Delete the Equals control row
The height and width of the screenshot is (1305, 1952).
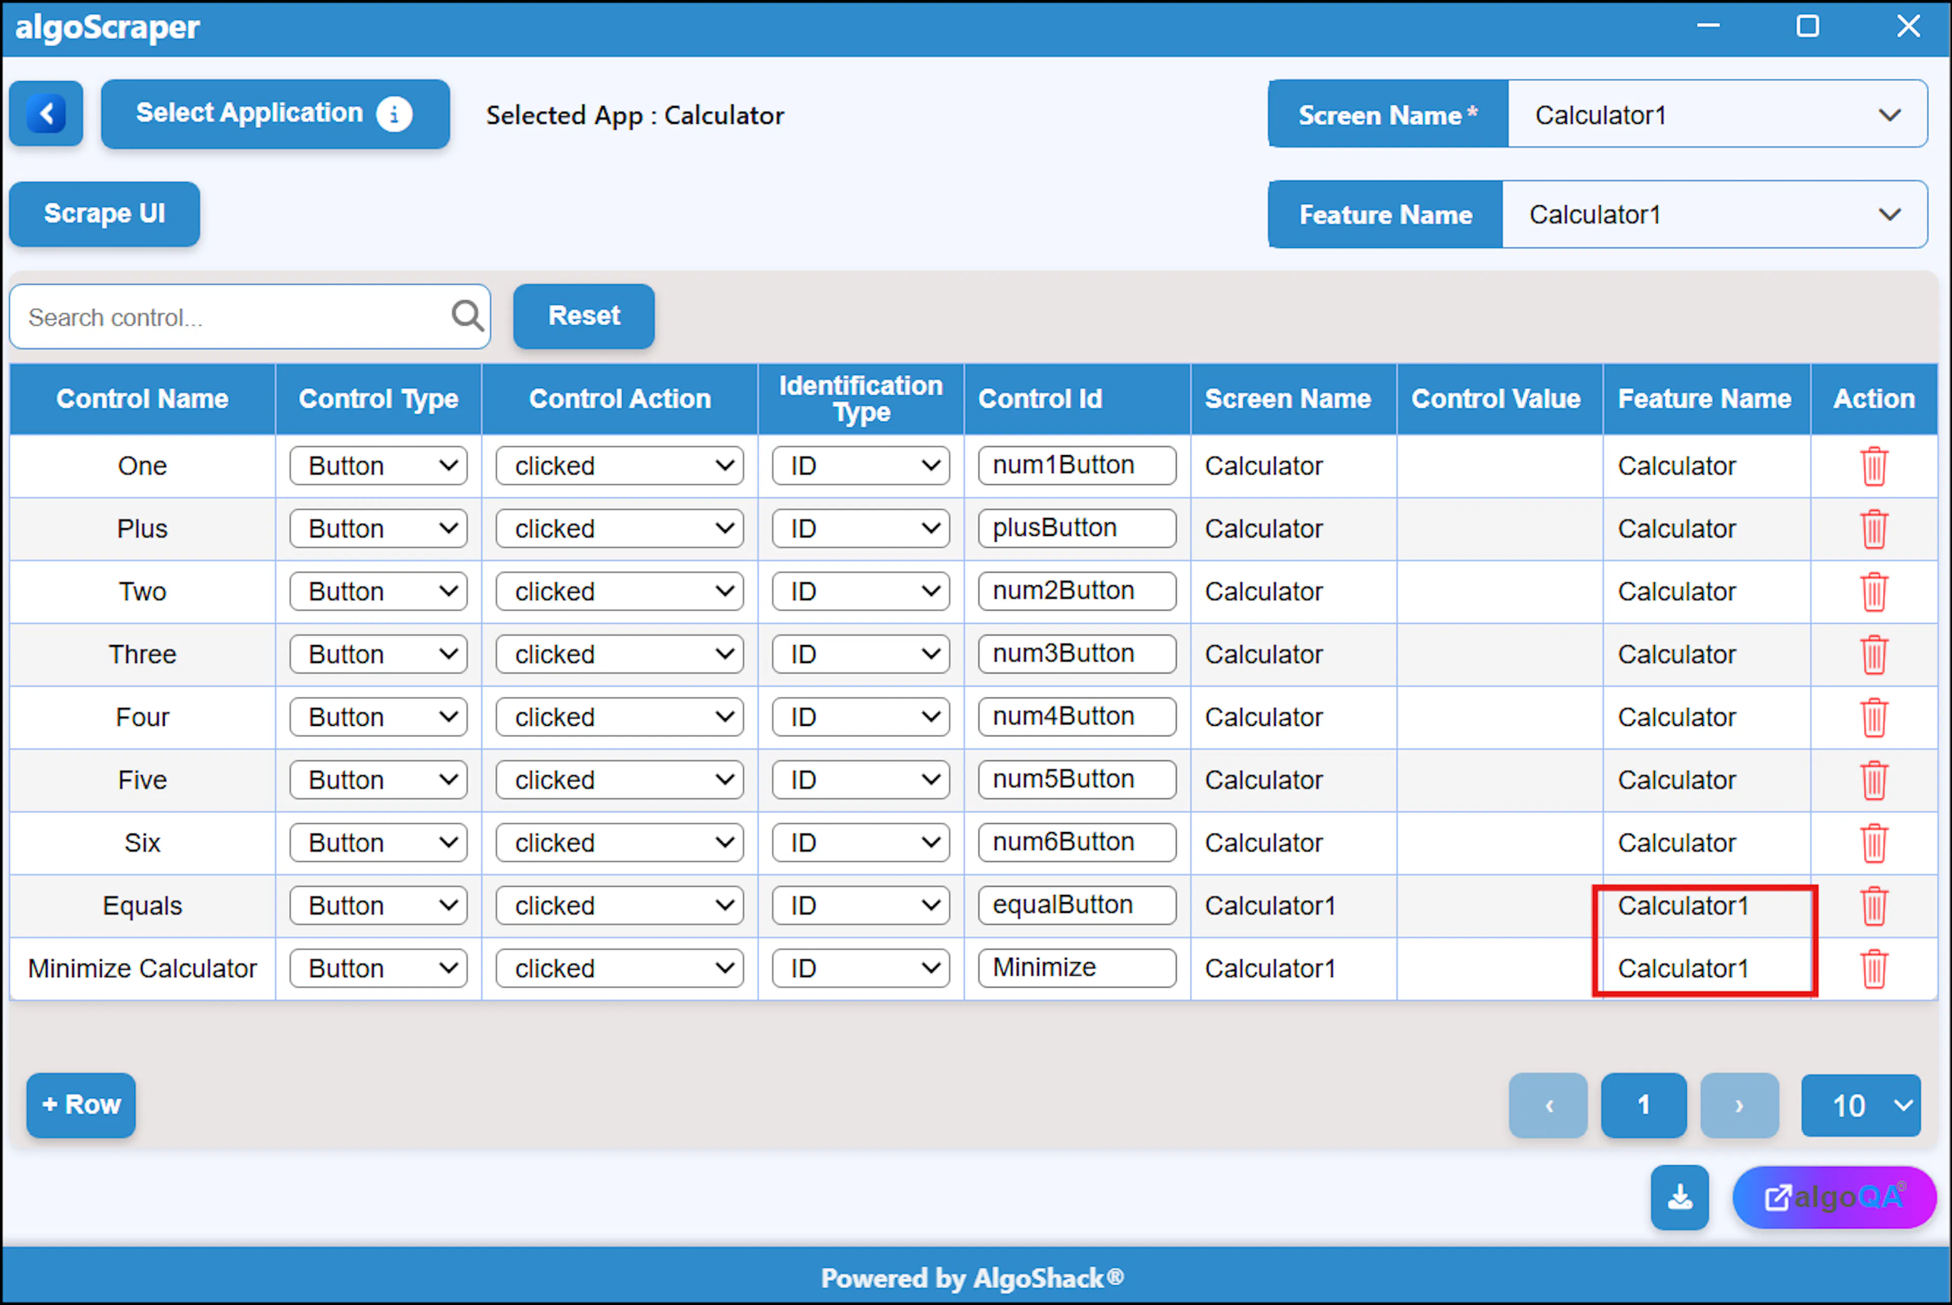click(x=1874, y=906)
